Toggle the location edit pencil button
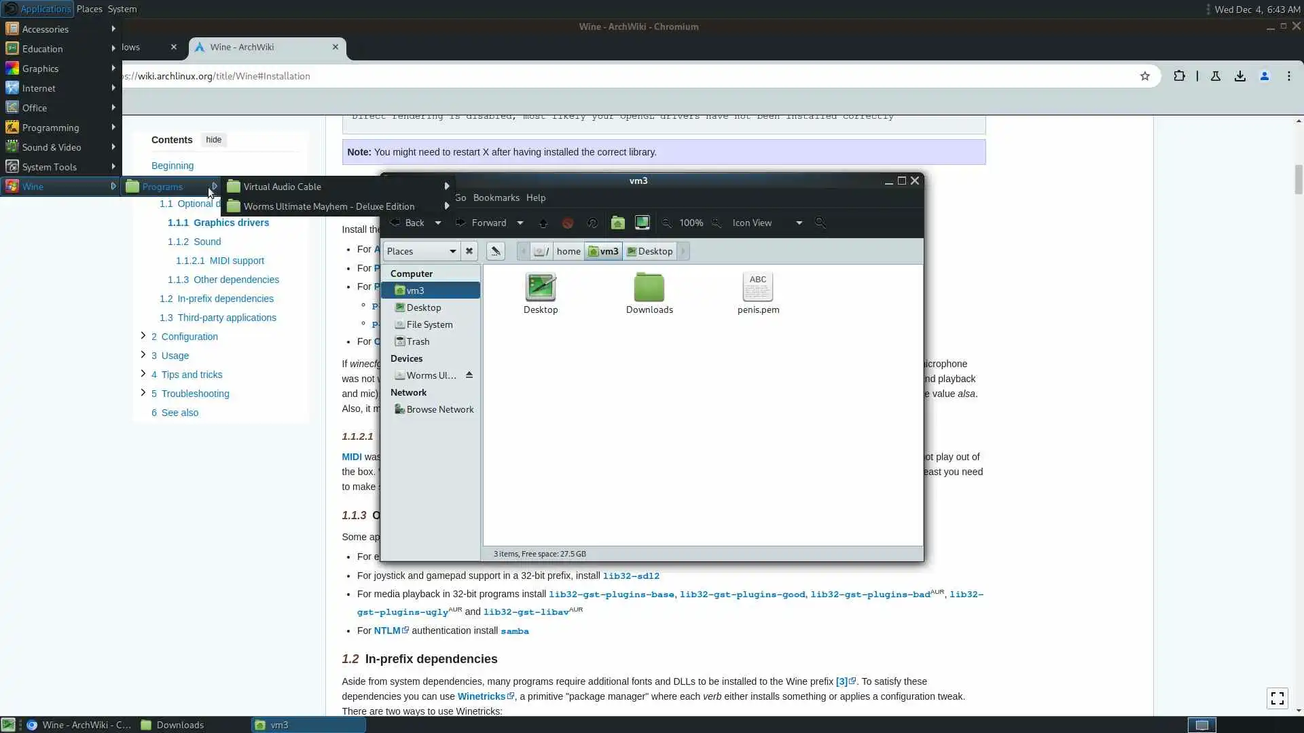 (x=495, y=251)
